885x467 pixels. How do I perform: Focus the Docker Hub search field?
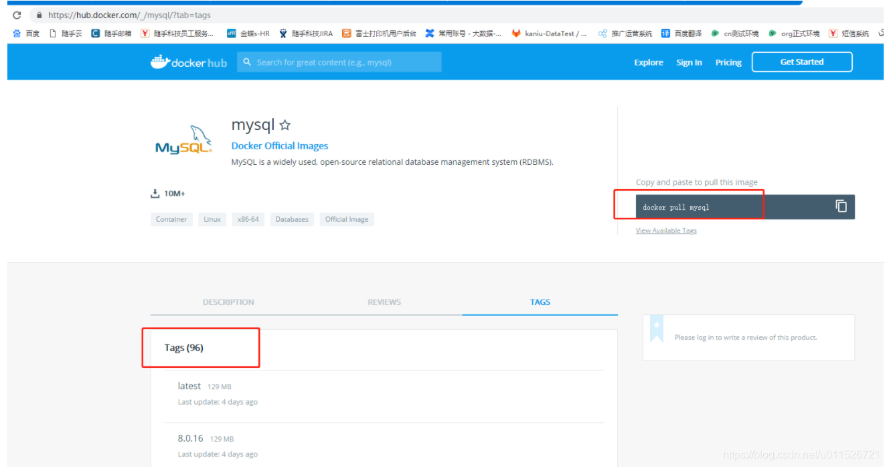point(339,62)
